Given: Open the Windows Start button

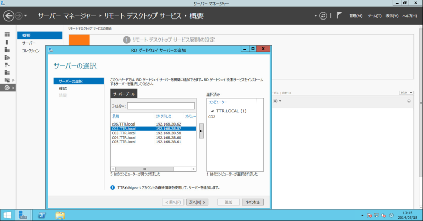Looking at the screenshot, I should click(7, 215).
